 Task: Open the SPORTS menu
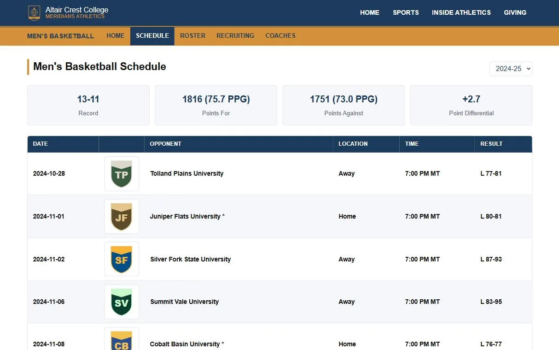pyautogui.click(x=406, y=12)
